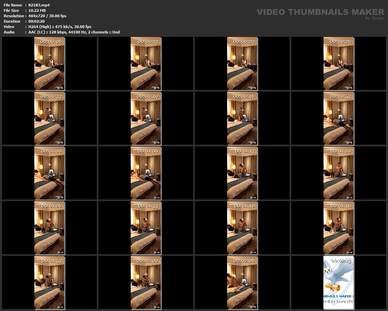
Task: Click the owl logo frame at 00:02:13
Action: [x=339, y=283]
